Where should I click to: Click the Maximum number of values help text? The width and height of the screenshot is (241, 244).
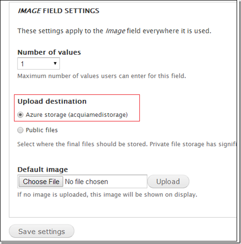101,76
